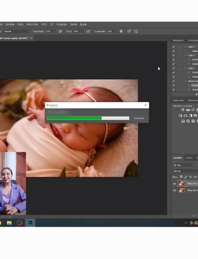Open File Explorer from the taskbar

(x=9, y=223)
